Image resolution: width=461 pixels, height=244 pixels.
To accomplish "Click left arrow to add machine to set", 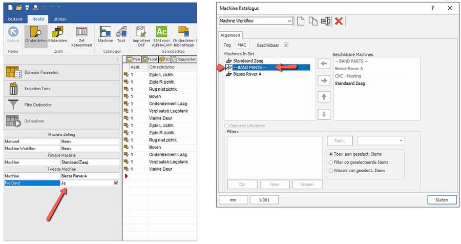I will (x=323, y=64).
